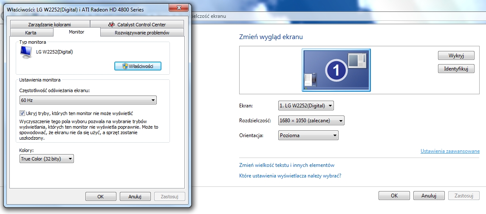This screenshot has height=214, width=486.
Task: Click the Zmień wygląd ekranu heading
Action: [x=271, y=37]
